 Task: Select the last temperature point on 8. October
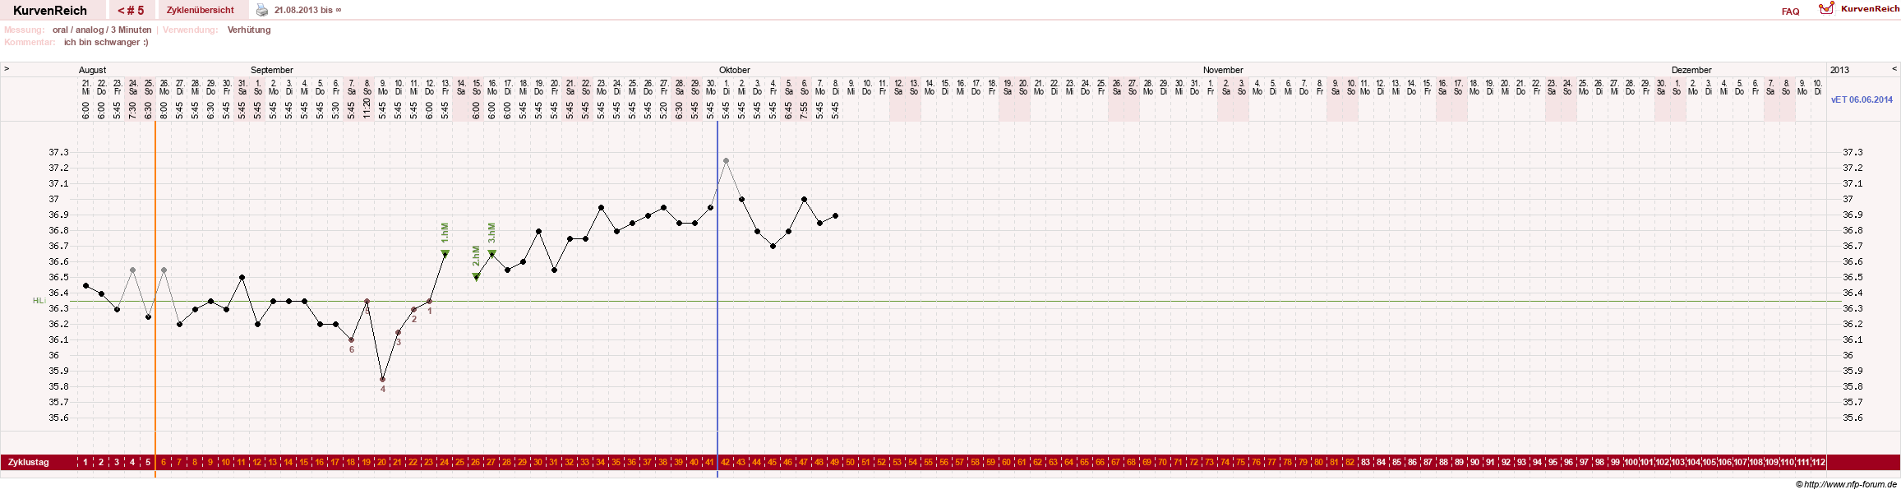point(835,215)
